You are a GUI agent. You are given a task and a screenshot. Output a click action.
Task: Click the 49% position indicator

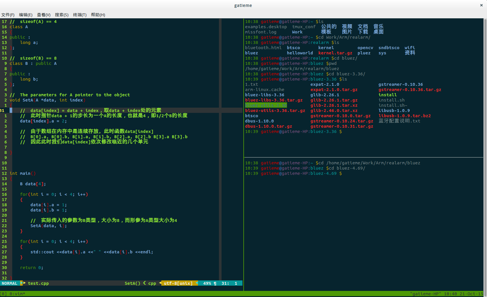[x=207, y=283]
